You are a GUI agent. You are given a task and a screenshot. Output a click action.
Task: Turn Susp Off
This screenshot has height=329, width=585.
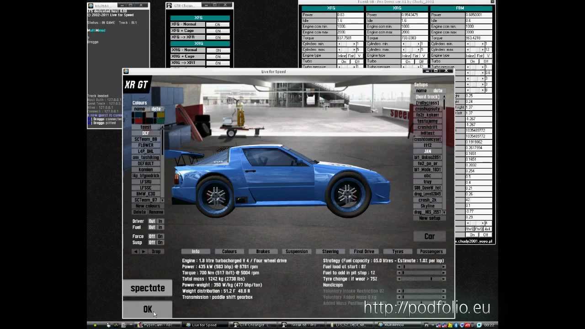[x=151, y=242]
